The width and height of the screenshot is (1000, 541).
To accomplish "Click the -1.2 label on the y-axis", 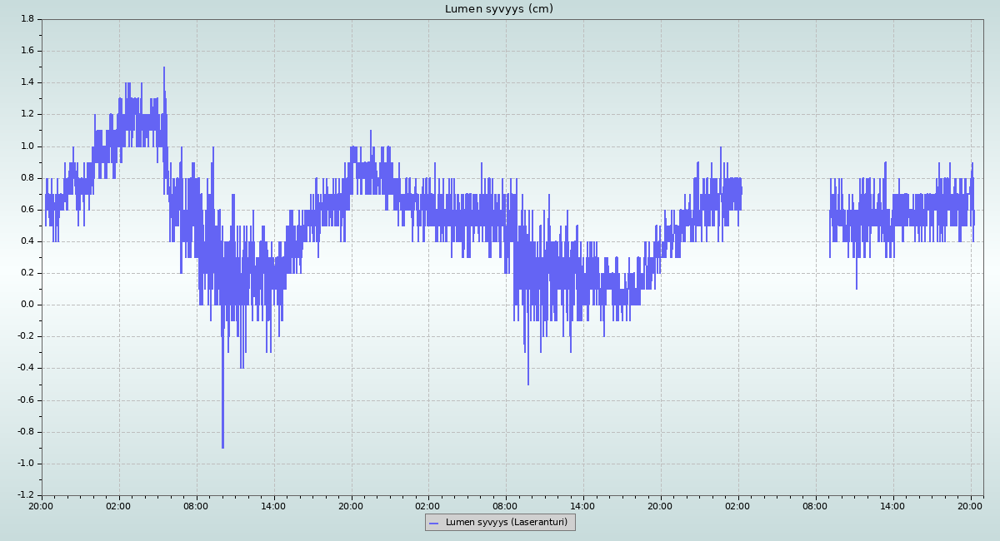I will [x=24, y=495].
